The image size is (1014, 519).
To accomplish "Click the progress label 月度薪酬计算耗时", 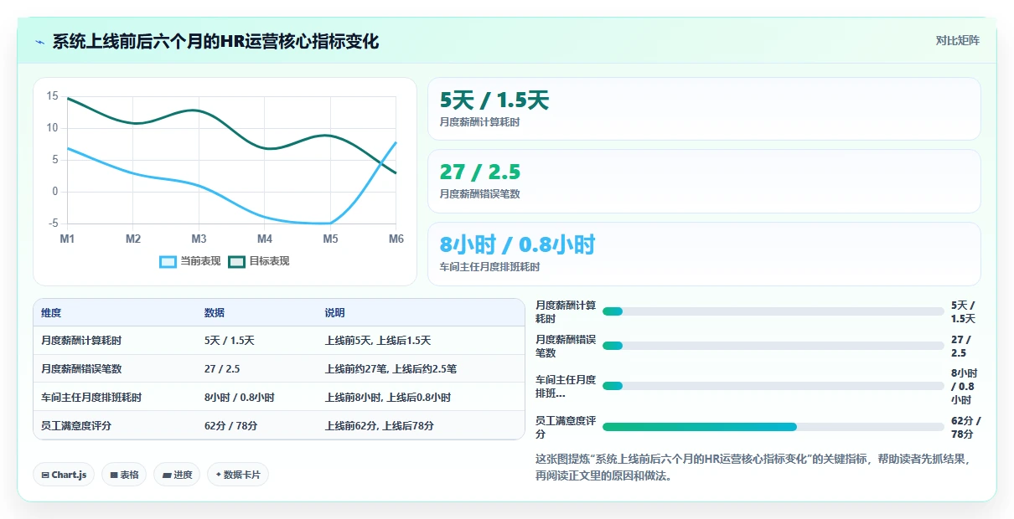I will coord(566,312).
